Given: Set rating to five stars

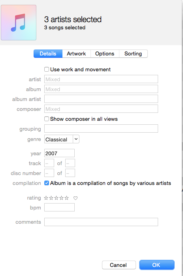Looking at the screenshot, I should click(66, 198).
